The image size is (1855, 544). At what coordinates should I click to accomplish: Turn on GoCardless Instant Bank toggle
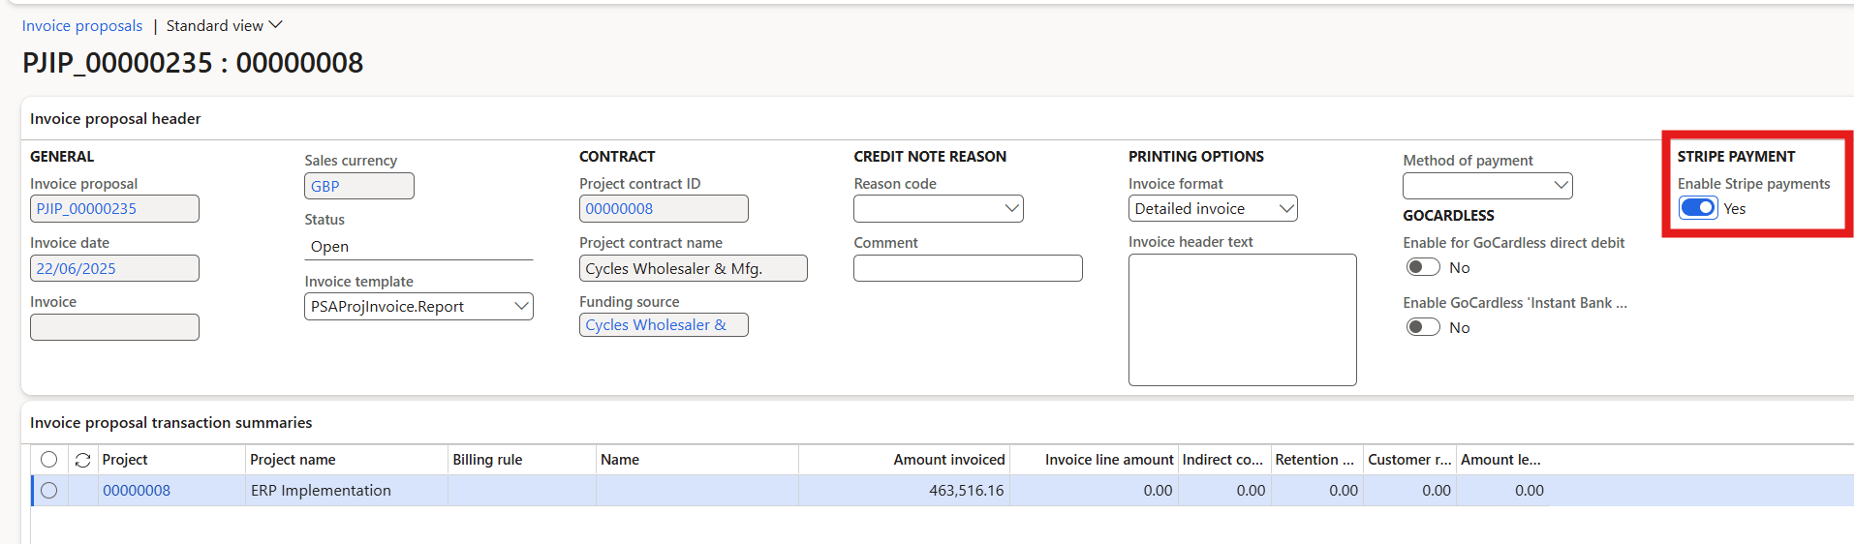click(x=1423, y=328)
